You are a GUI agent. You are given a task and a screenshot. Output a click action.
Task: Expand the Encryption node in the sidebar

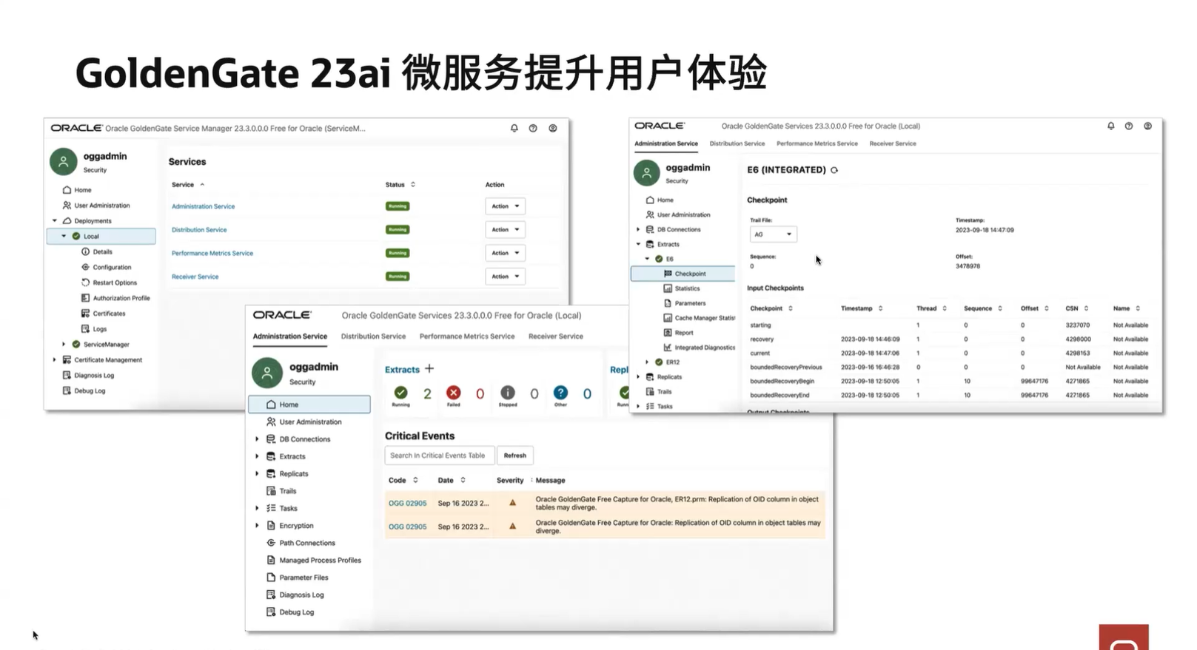pyautogui.click(x=258, y=525)
